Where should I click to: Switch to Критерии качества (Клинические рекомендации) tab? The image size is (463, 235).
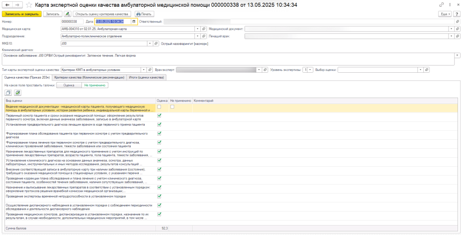tap(89, 77)
